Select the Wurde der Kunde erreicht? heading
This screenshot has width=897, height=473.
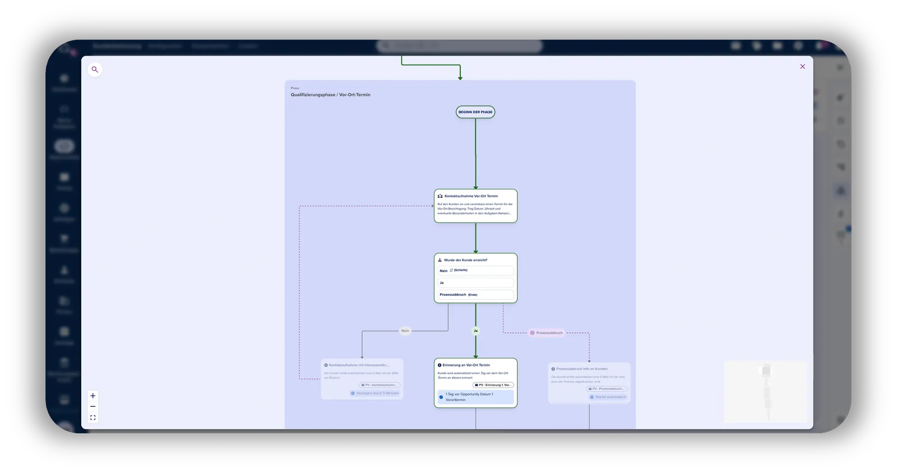point(466,260)
